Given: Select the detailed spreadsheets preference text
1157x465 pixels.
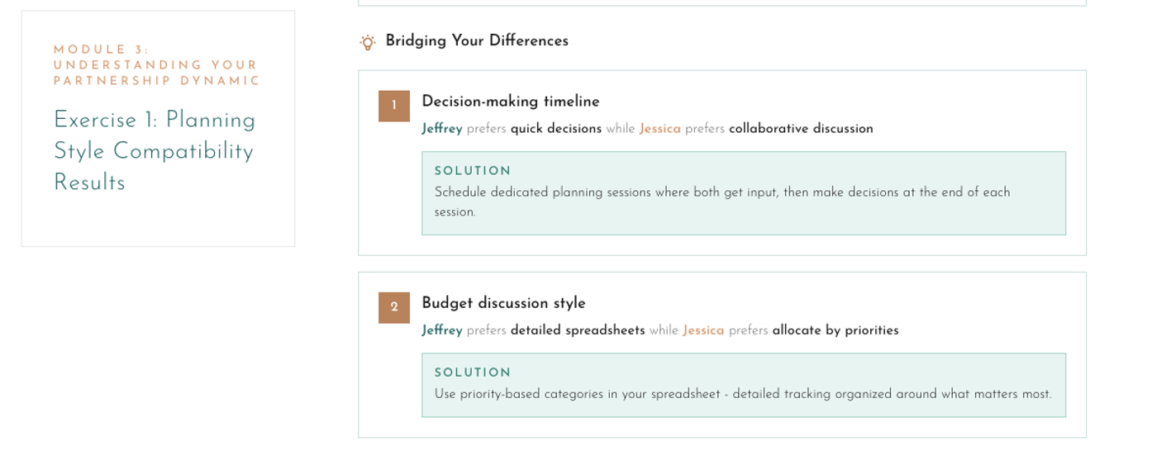Looking at the screenshot, I should point(578,330).
